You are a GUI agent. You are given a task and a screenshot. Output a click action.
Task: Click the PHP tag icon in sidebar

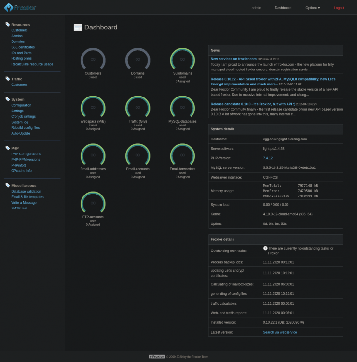[8, 148]
